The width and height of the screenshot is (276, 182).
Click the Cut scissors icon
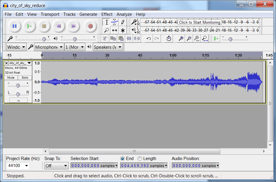(x=105, y=39)
